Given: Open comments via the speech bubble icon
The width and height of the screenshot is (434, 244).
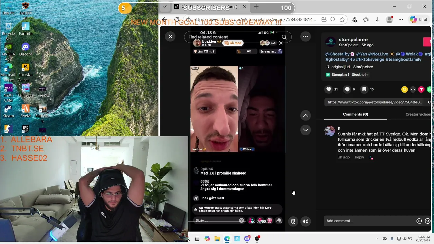Looking at the screenshot, I should [x=347, y=89].
